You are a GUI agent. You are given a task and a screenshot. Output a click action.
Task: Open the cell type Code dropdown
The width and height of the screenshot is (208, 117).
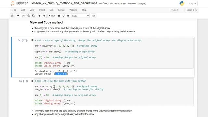(x=80, y=16)
